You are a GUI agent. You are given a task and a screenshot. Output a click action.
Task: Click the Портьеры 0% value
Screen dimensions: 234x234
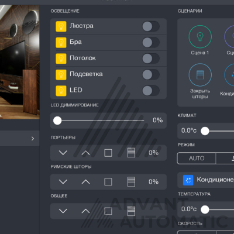(154, 153)
